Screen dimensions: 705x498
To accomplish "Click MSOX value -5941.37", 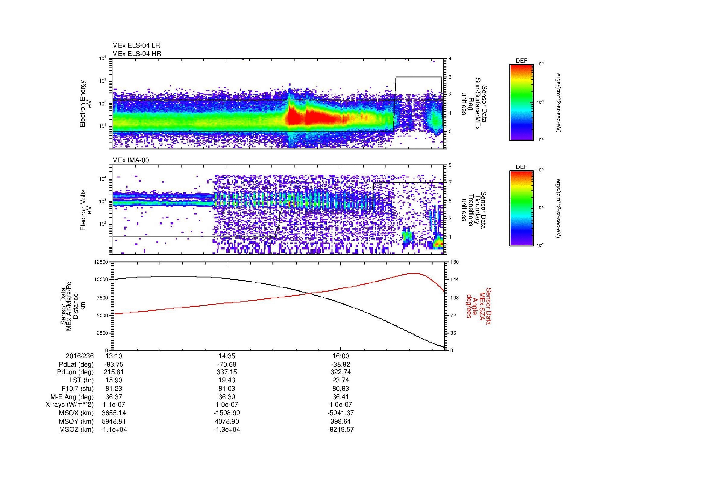I will coord(341,413).
